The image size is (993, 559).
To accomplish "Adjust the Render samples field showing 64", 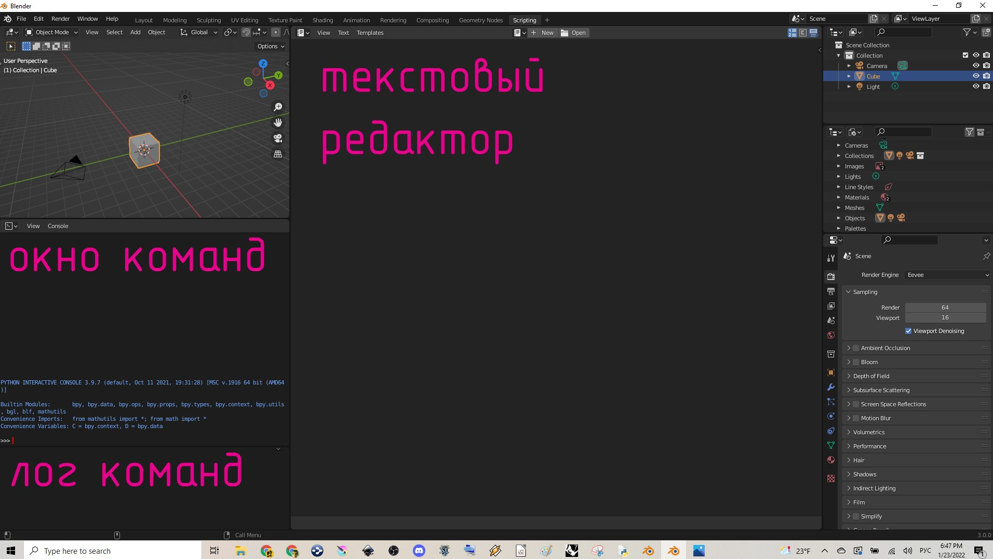I will (x=945, y=308).
